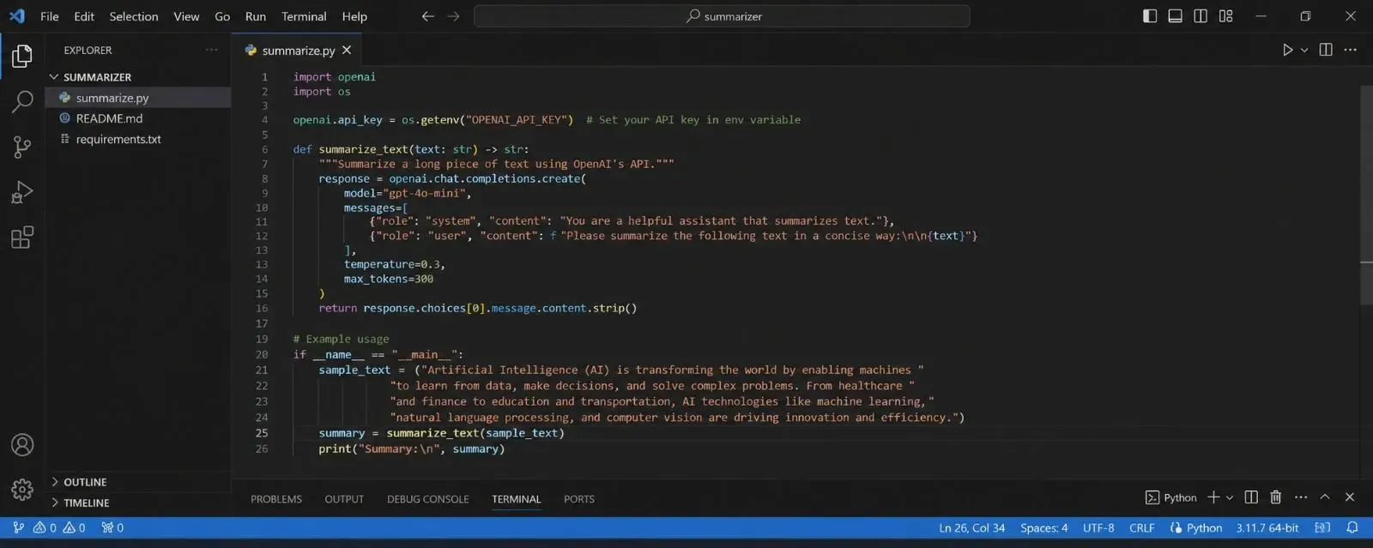Click the summarizer command center search box
Viewport: 1373px width, 548px height.
point(722,16)
